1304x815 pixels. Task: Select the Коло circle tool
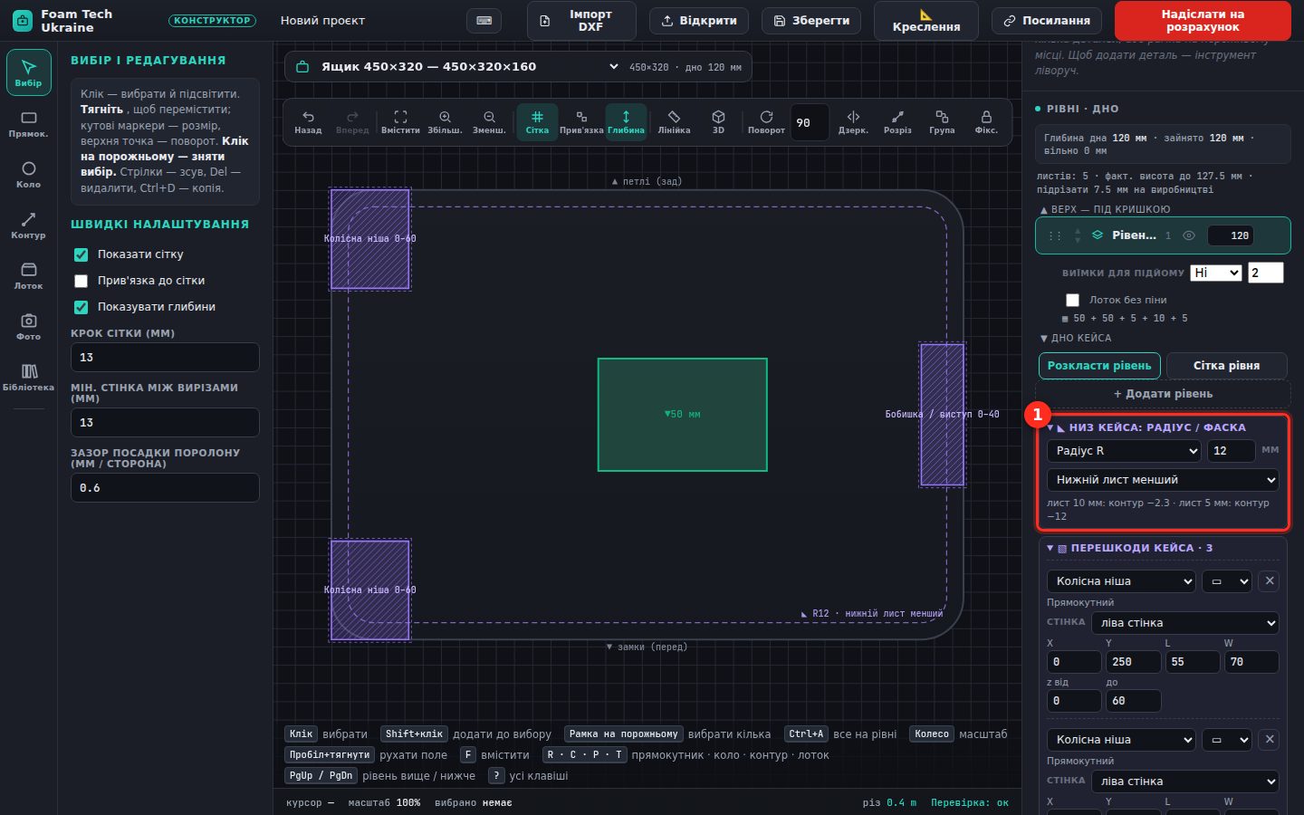28,175
